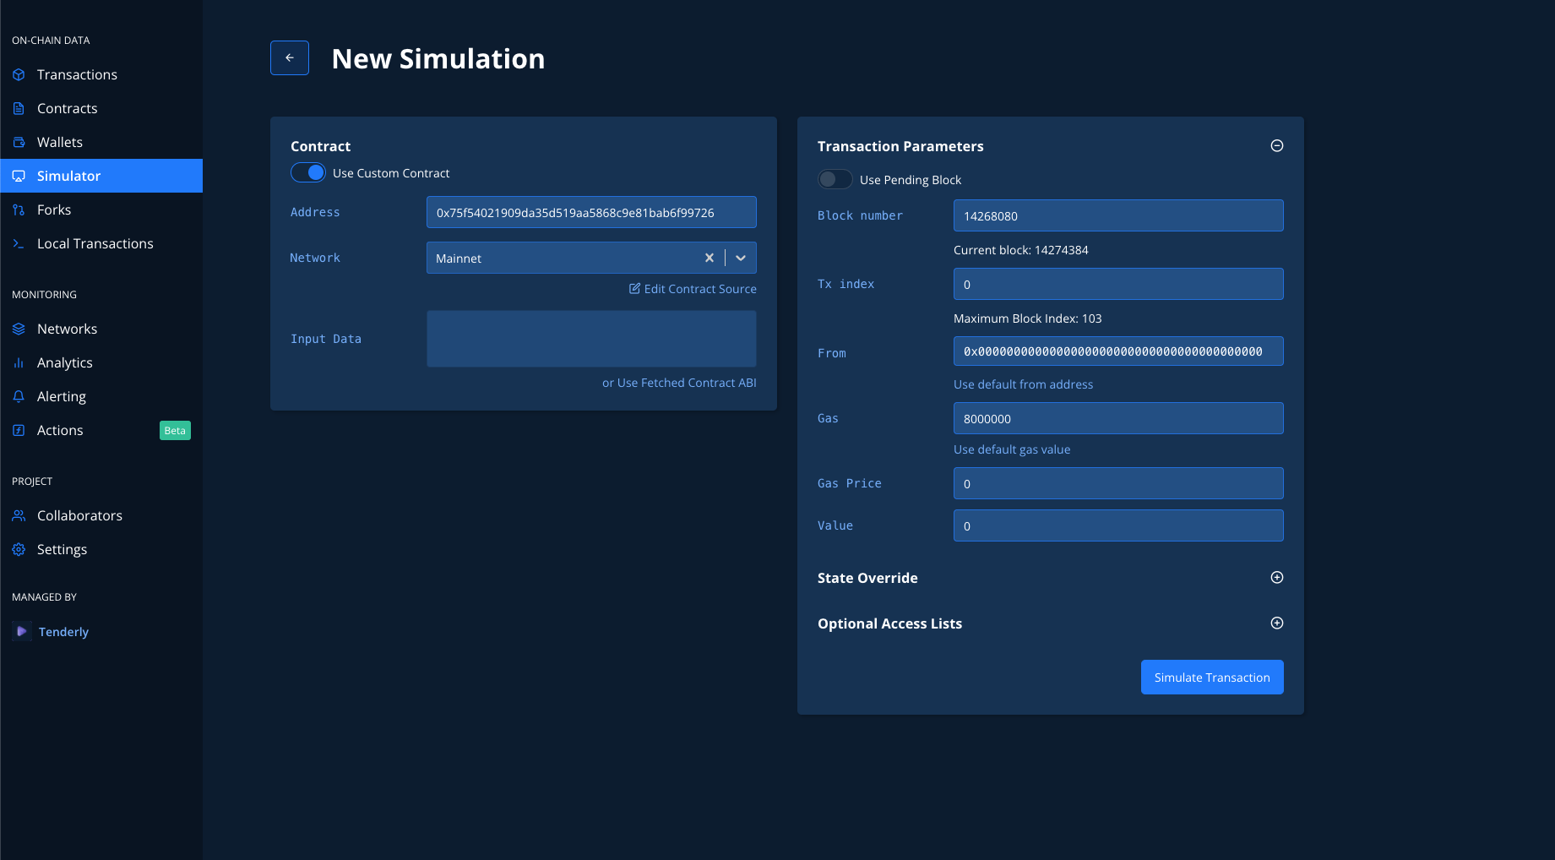The image size is (1555, 860).
Task: Clear the Mainnet network selection
Action: point(710,259)
